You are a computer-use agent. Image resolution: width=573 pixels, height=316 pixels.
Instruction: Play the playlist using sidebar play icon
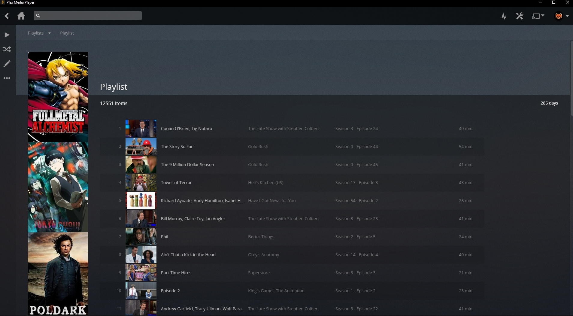7,35
